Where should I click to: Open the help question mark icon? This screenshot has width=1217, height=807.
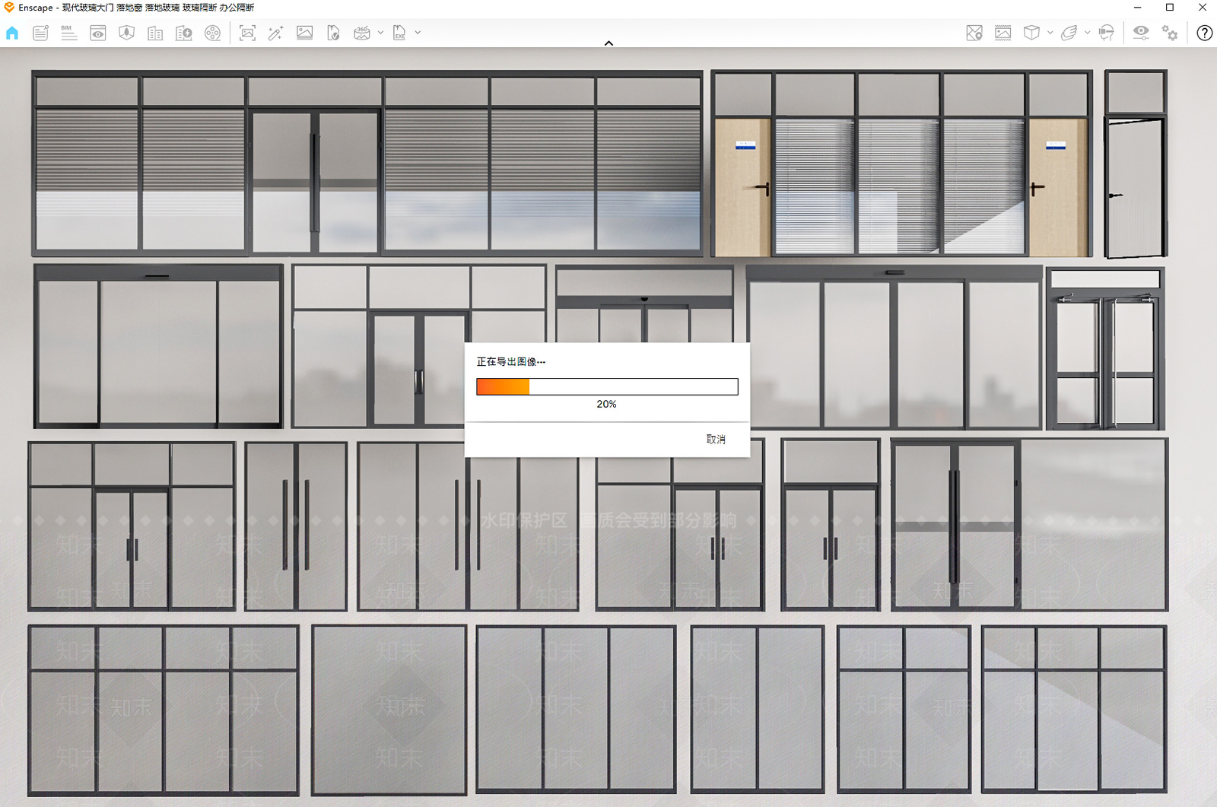point(1204,33)
